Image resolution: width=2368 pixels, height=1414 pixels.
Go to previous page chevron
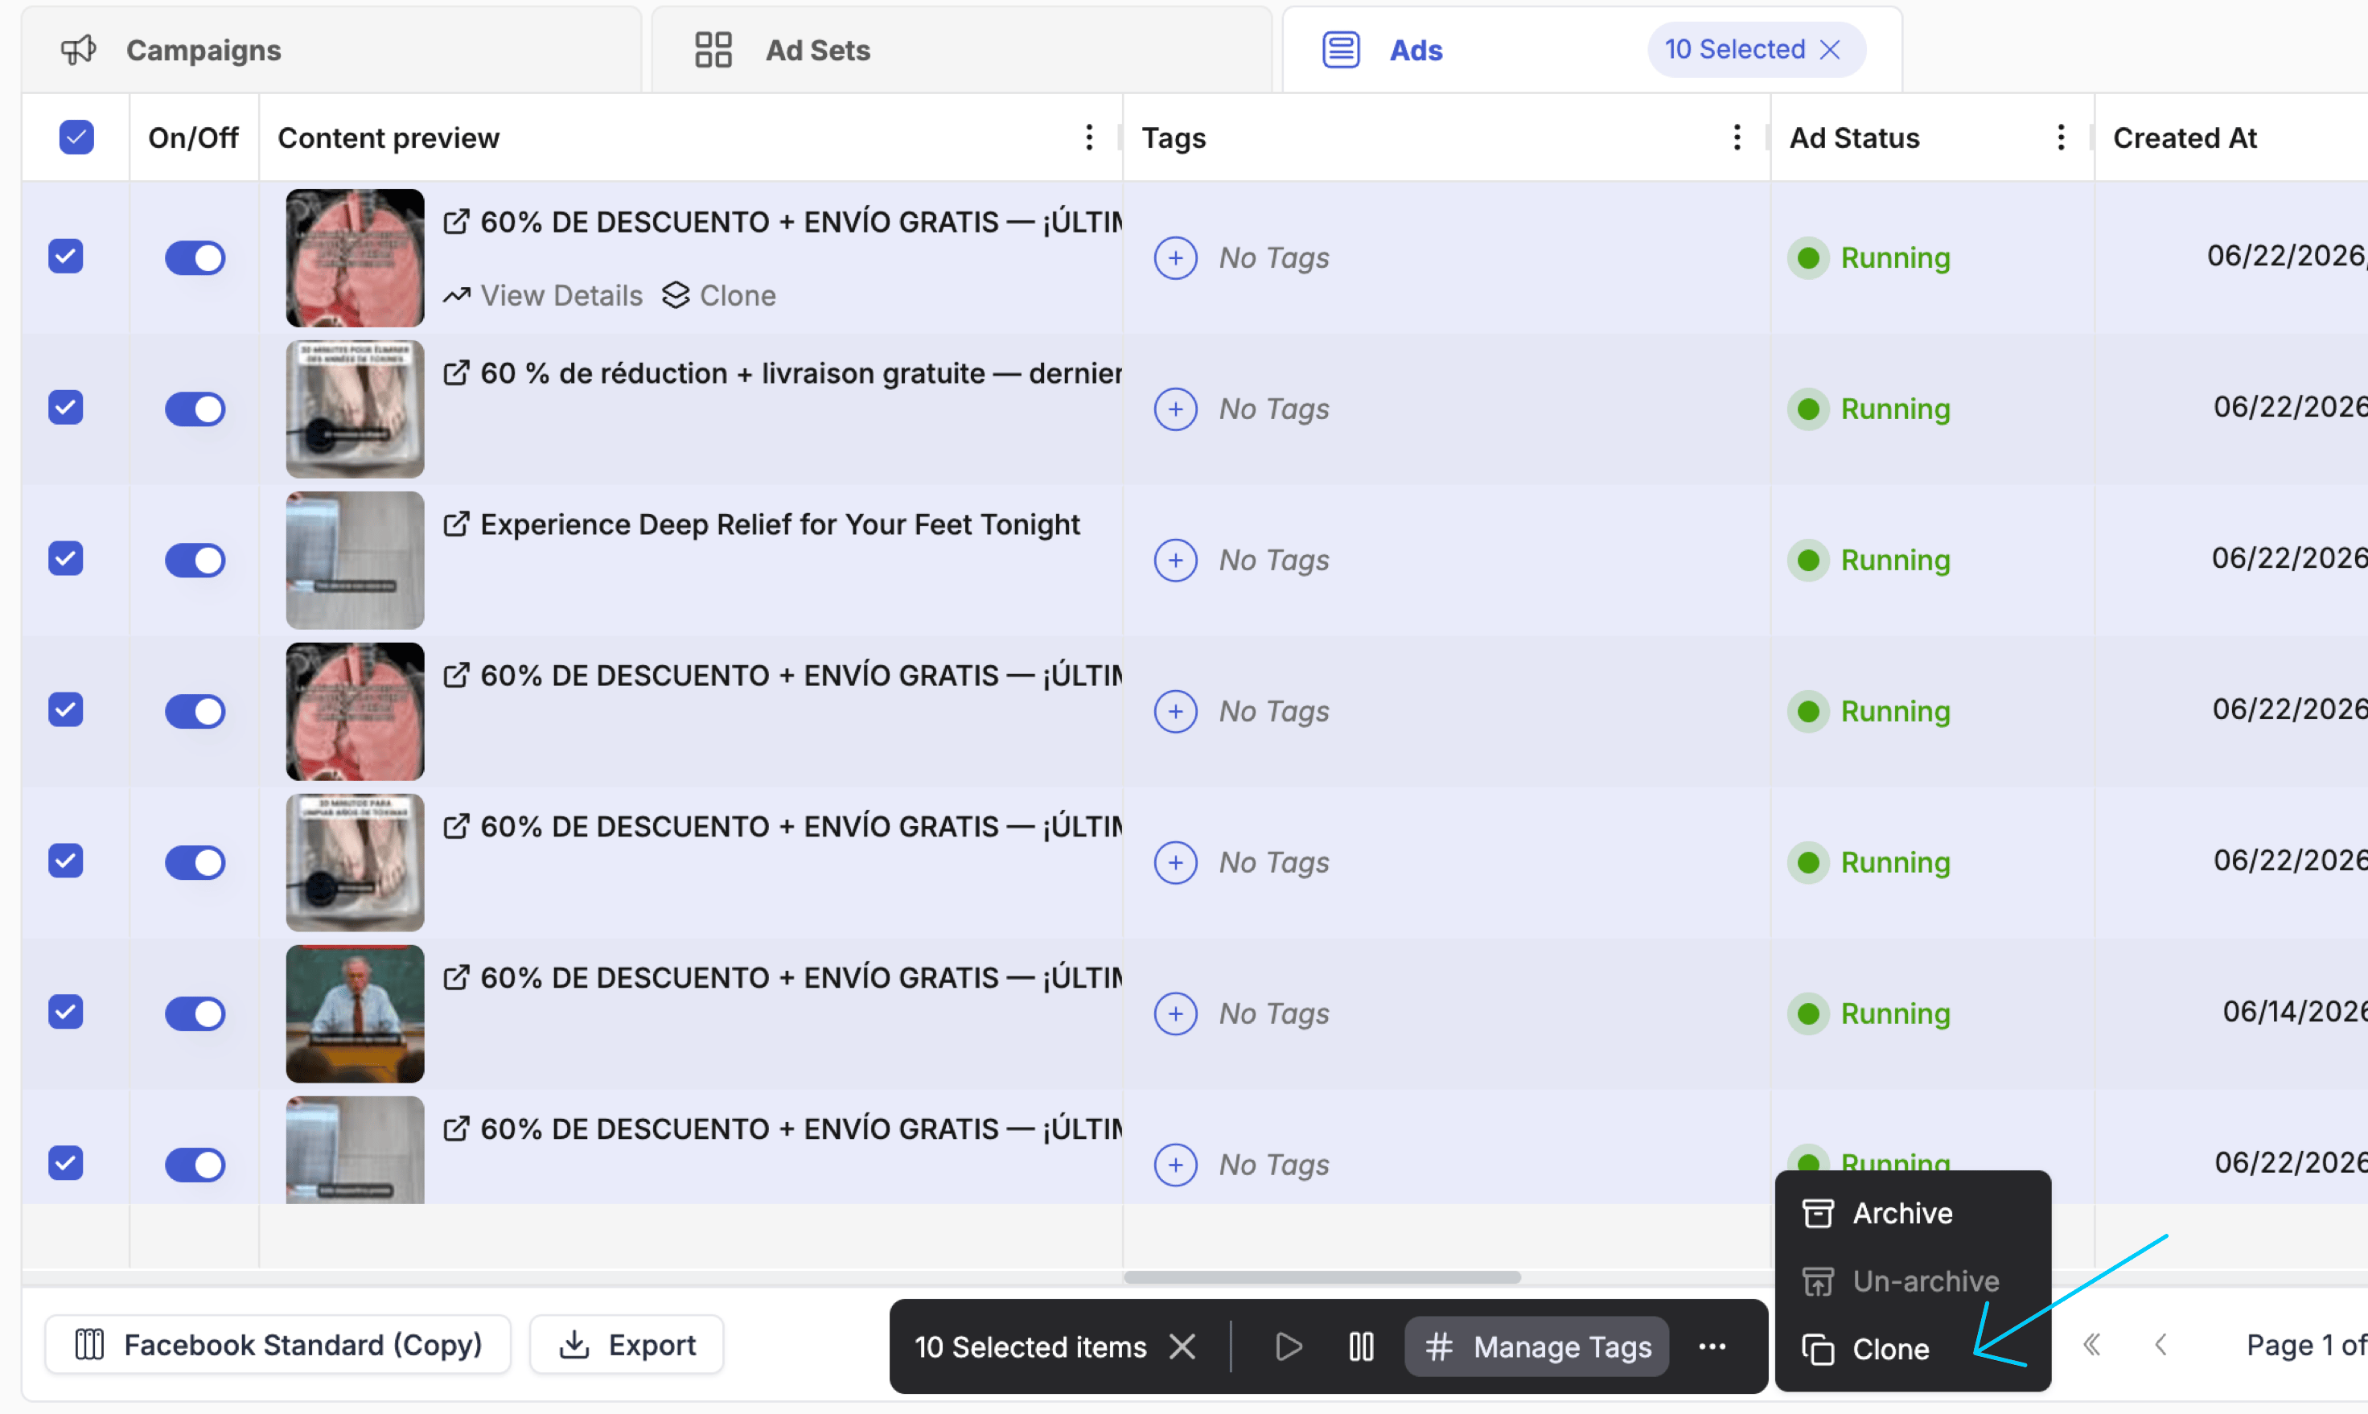pyautogui.click(x=2160, y=1345)
